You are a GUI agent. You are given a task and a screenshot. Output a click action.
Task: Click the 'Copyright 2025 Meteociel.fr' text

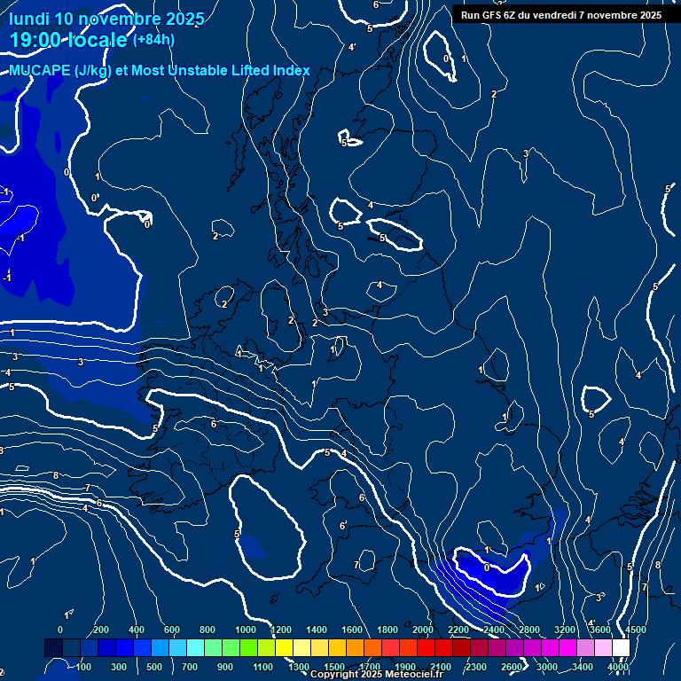(377, 674)
